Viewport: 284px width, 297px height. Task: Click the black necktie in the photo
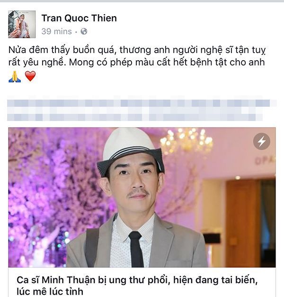(136, 249)
